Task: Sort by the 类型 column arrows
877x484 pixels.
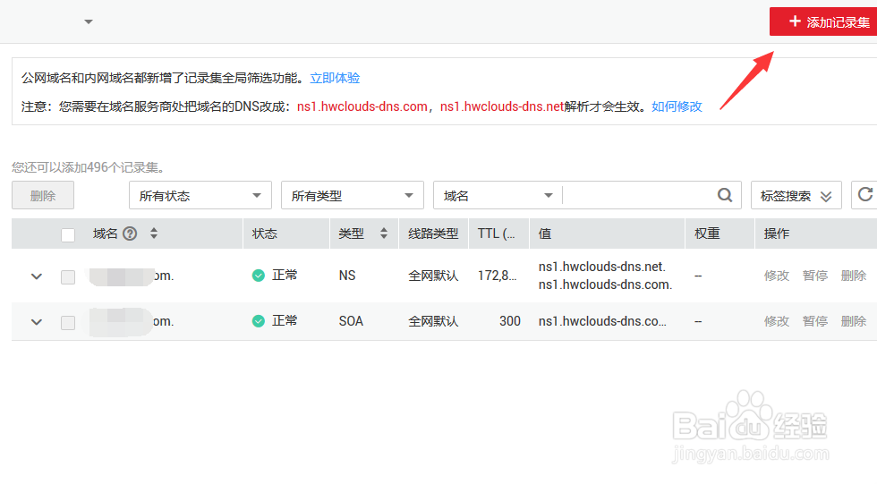Action: [384, 234]
